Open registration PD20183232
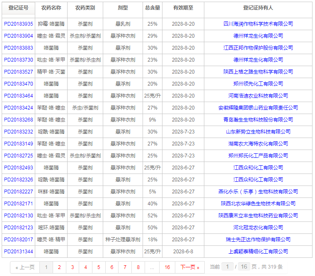Image resolution: width=315 pixels, height=276 pixels. (x=19, y=132)
